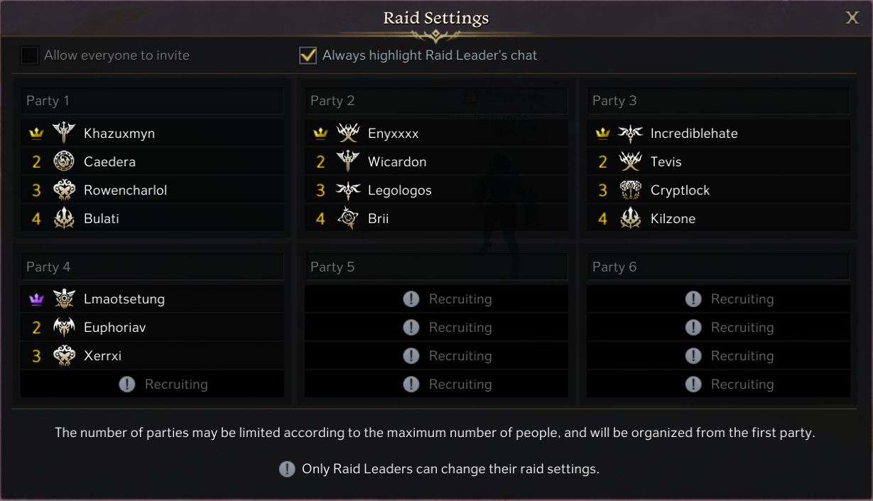The height and width of the screenshot is (501, 873).
Task: Click the last Recruiting slot in Party 6
Action: tap(718, 384)
